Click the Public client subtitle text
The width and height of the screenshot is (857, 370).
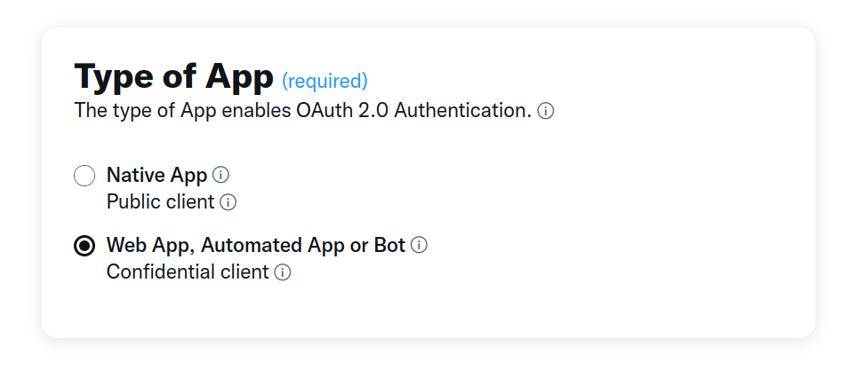tap(160, 202)
